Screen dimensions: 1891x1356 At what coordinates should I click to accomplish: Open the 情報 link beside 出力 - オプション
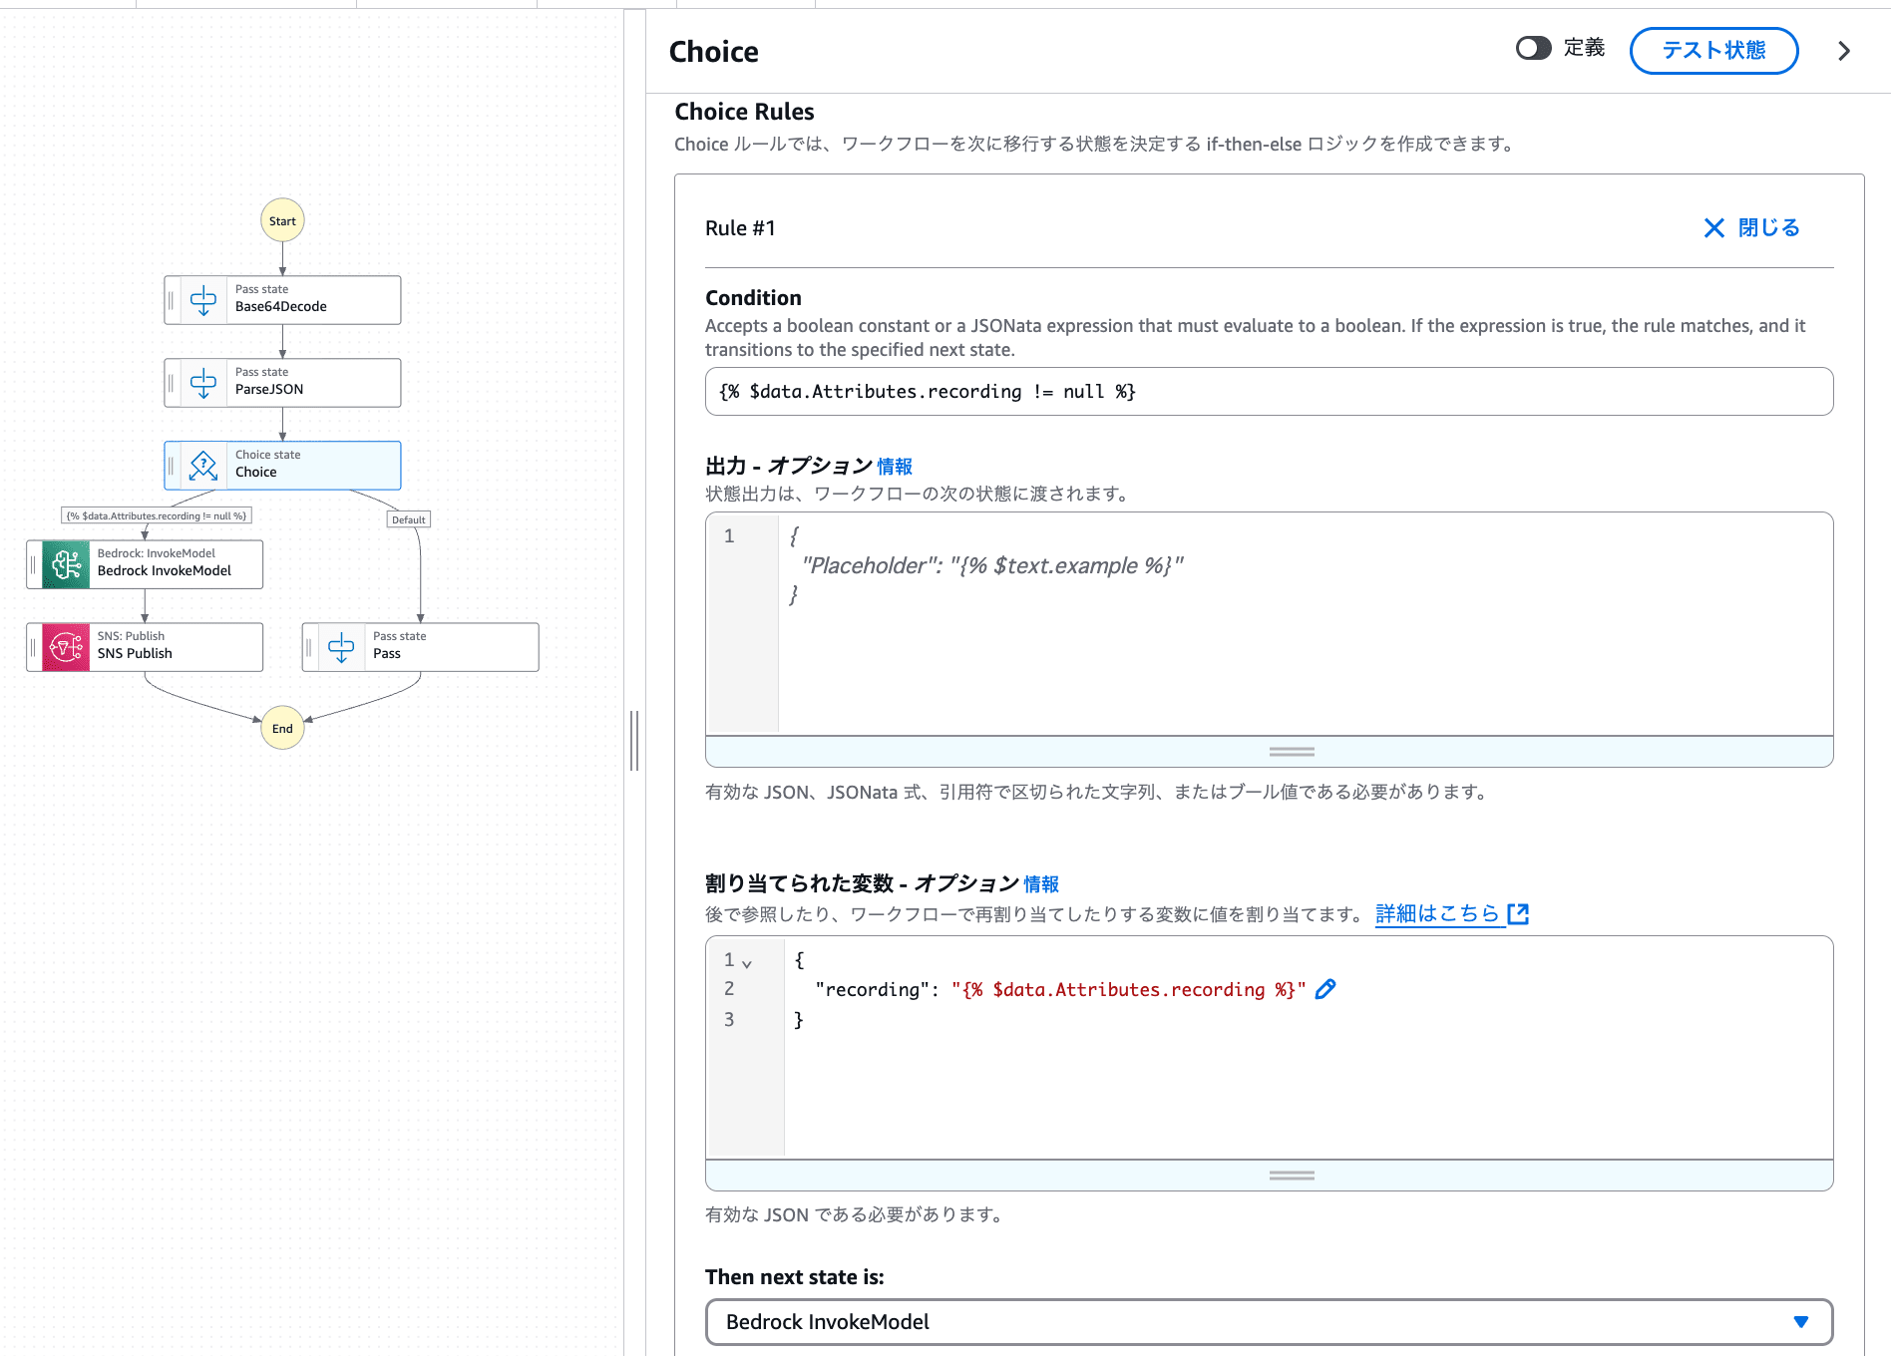tap(895, 467)
